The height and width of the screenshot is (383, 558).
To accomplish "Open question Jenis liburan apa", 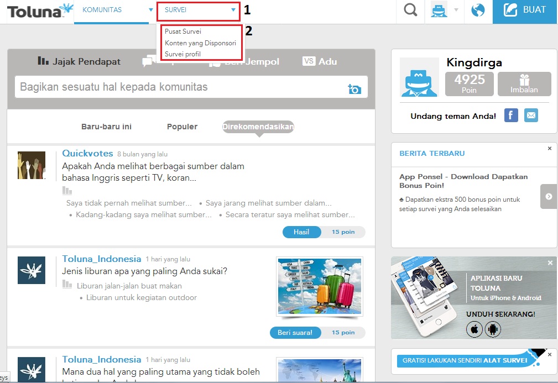I will pyautogui.click(x=144, y=271).
